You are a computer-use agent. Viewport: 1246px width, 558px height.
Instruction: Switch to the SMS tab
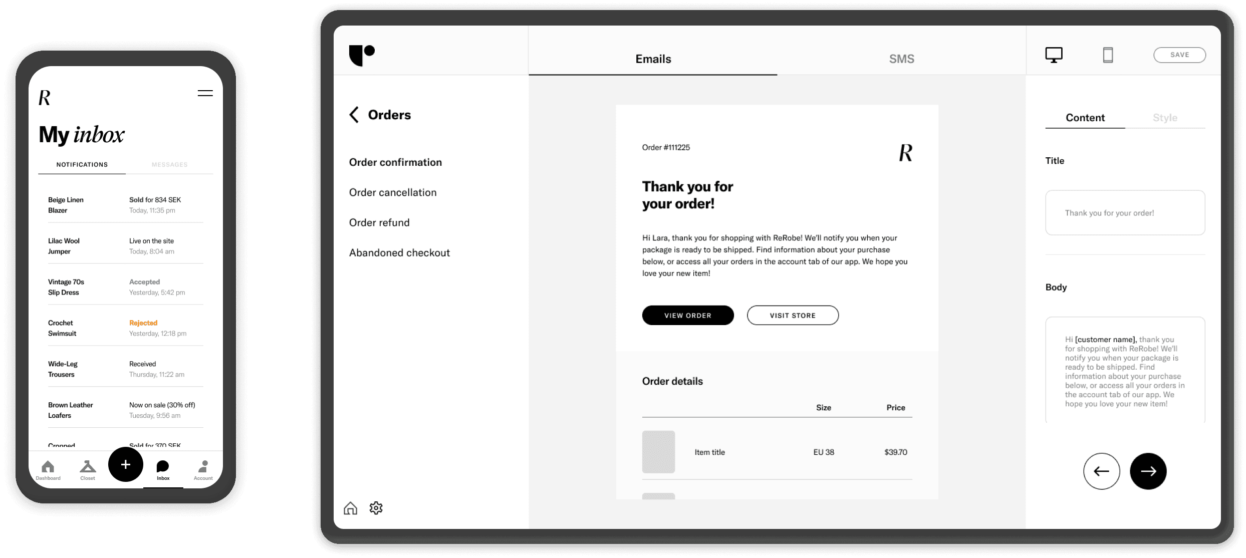coord(900,58)
